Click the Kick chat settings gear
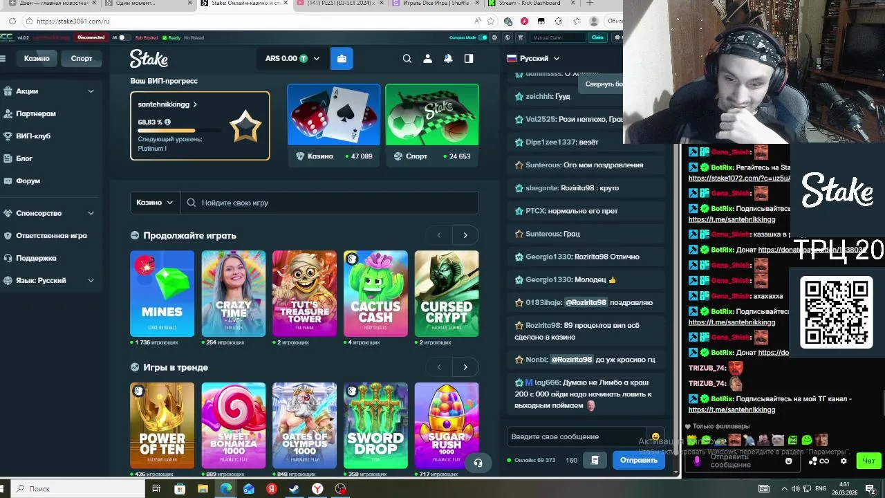 [844, 461]
